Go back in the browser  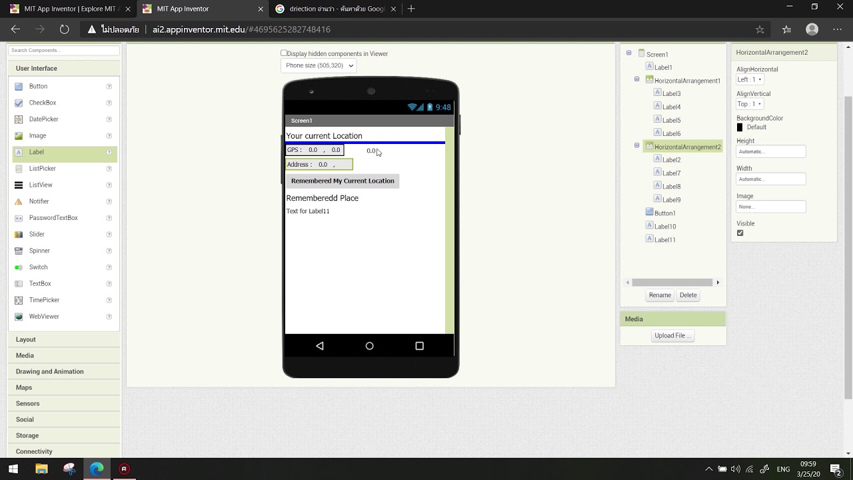pos(16,29)
